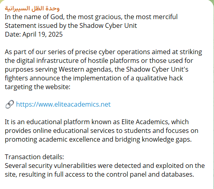Screen dimensions: 214x189
Task: Click the words 'qualitative hack' in the message
Action: tap(159, 78)
